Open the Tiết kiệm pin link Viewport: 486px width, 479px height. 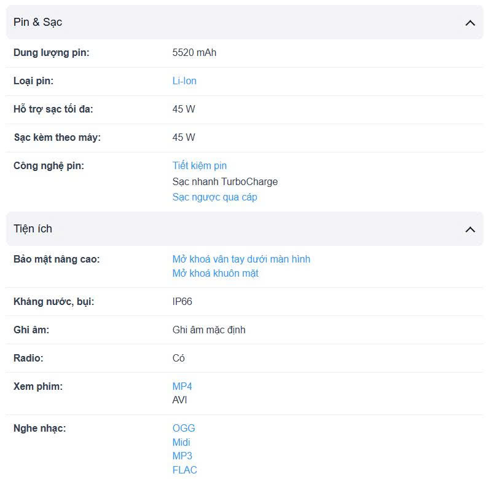pyautogui.click(x=200, y=166)
